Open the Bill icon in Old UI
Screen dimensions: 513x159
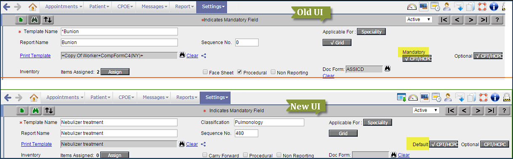click(424, 7)
